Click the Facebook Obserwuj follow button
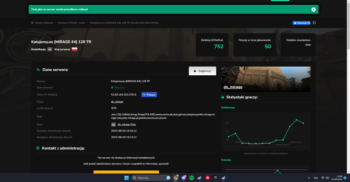350x182 pixels. (x=301, y=23)
